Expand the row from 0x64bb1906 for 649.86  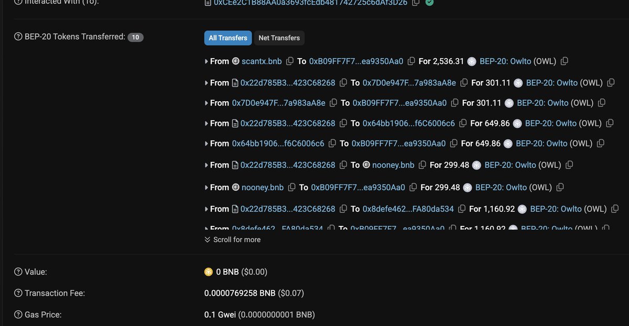coord(207,143)
